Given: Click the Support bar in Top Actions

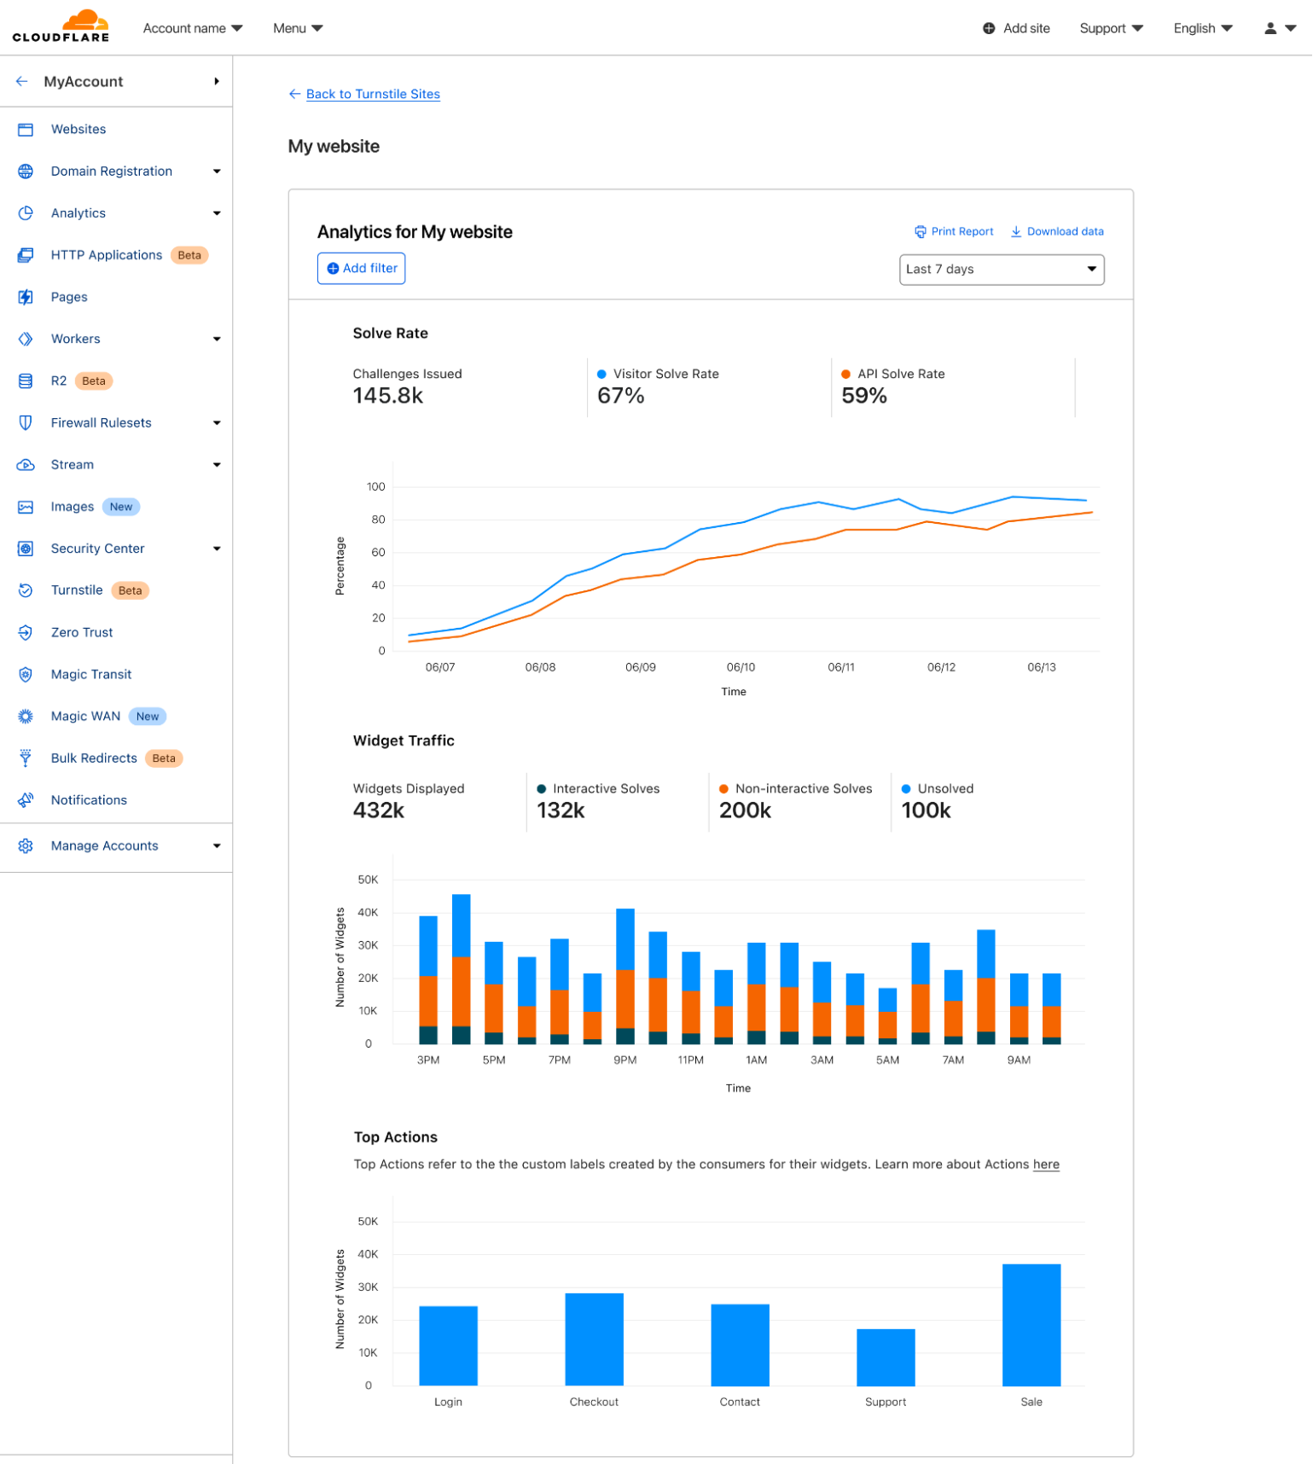Looking at the screenshot, I should pos(886,1357).
